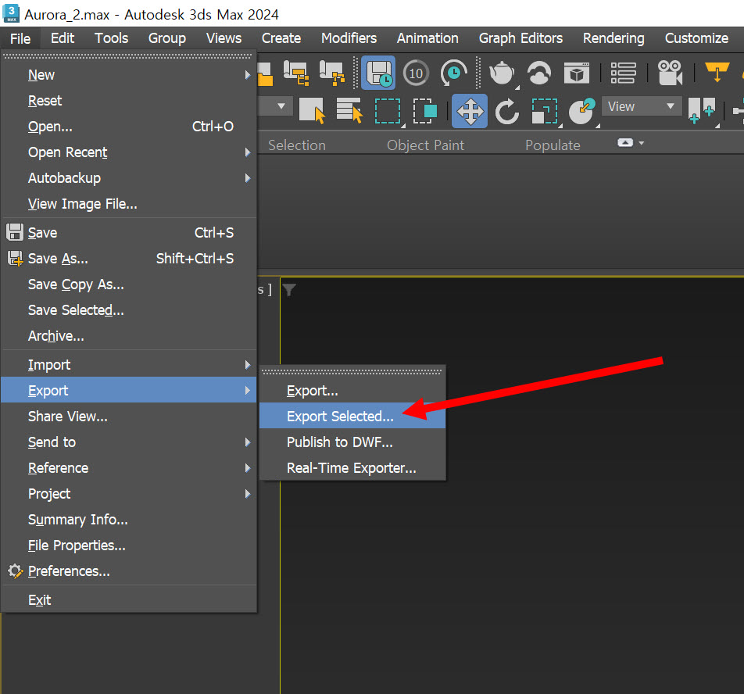Choose Archive... menu entry
Viewport: 744px width, 694px height.
point(129,336)
